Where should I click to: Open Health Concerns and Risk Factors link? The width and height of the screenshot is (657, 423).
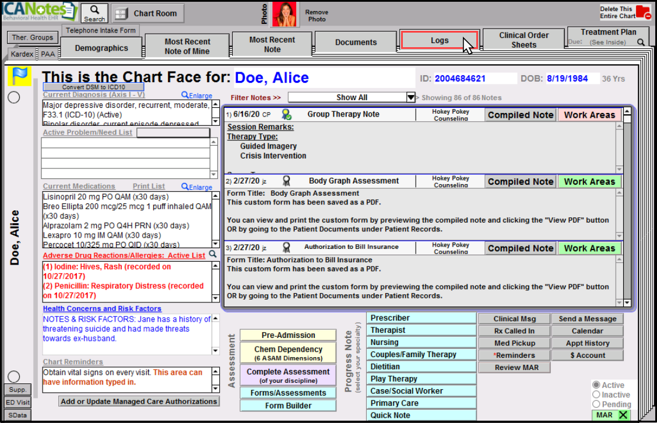(x=102, y=309)
